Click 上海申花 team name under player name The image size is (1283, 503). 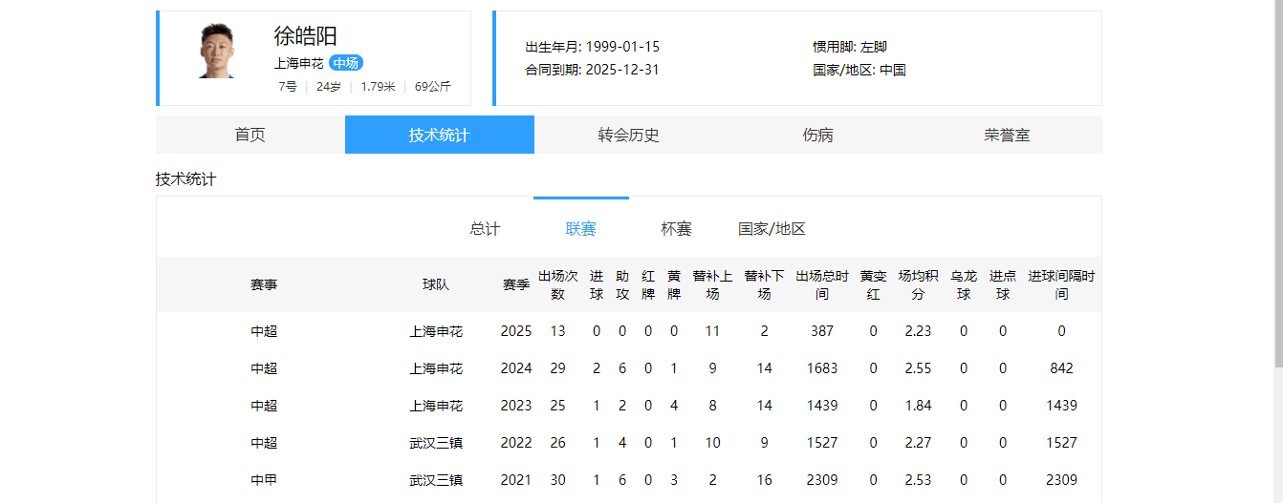(x=298, y=63)
